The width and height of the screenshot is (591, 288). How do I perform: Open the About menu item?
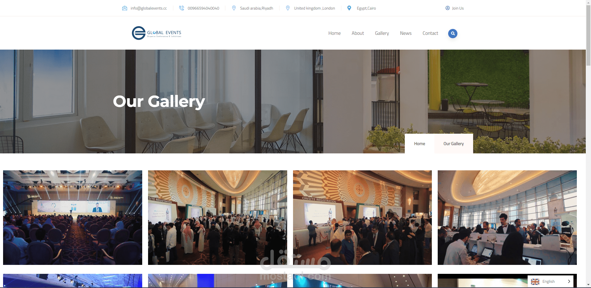[358, 33]
